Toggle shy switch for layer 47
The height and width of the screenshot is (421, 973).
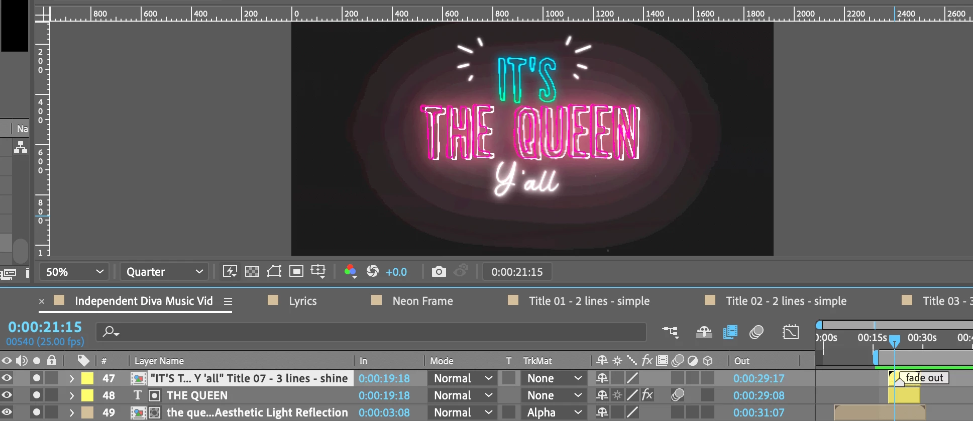tap(602, 378)
